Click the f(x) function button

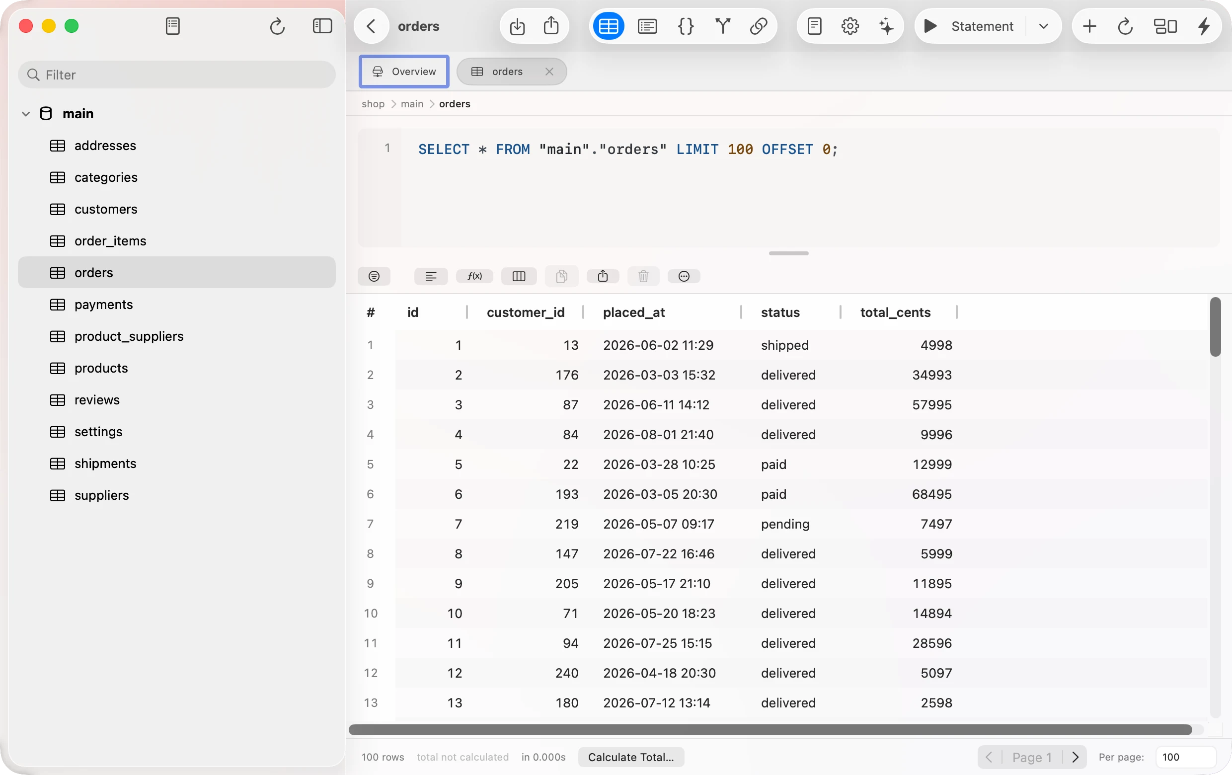[474, 276]
